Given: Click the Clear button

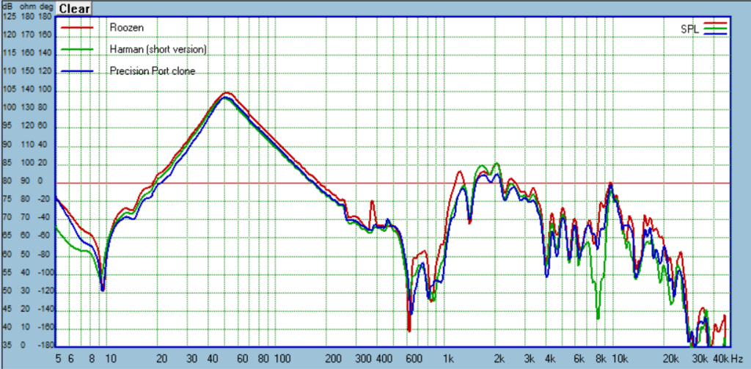Looking at the screenshot, I should click(74, 9).
